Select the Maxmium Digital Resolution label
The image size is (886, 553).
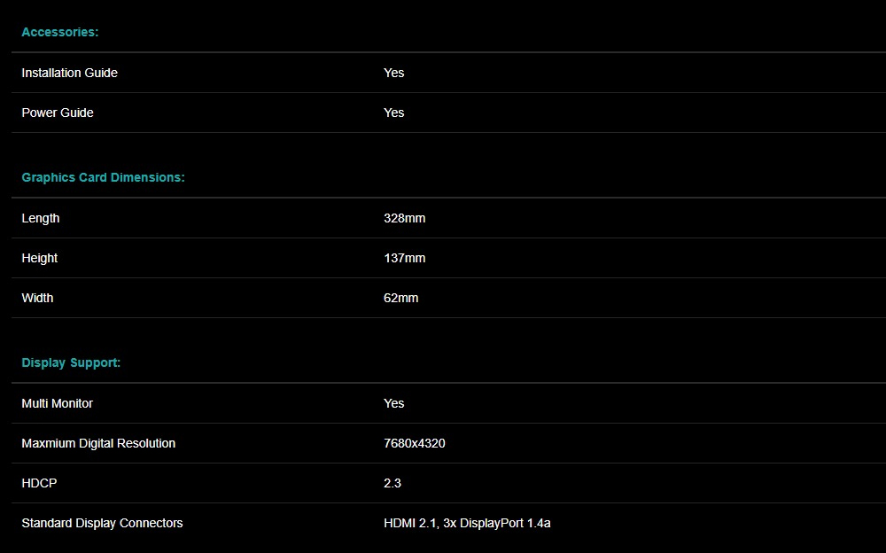(x=98, y=443)
